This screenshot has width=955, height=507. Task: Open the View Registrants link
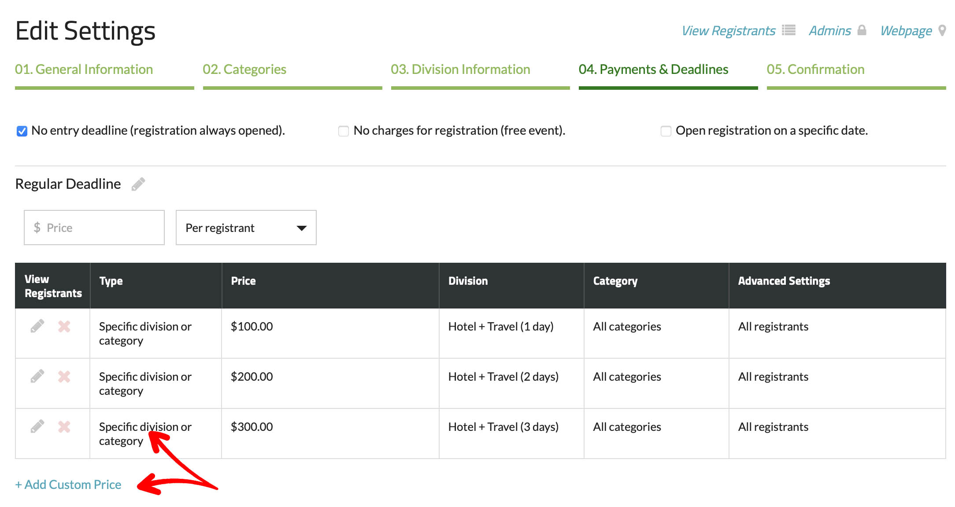(728, 31)
